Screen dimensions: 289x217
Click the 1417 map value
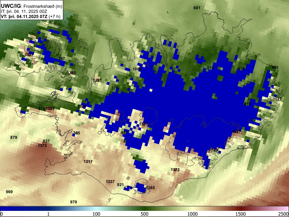236,132
